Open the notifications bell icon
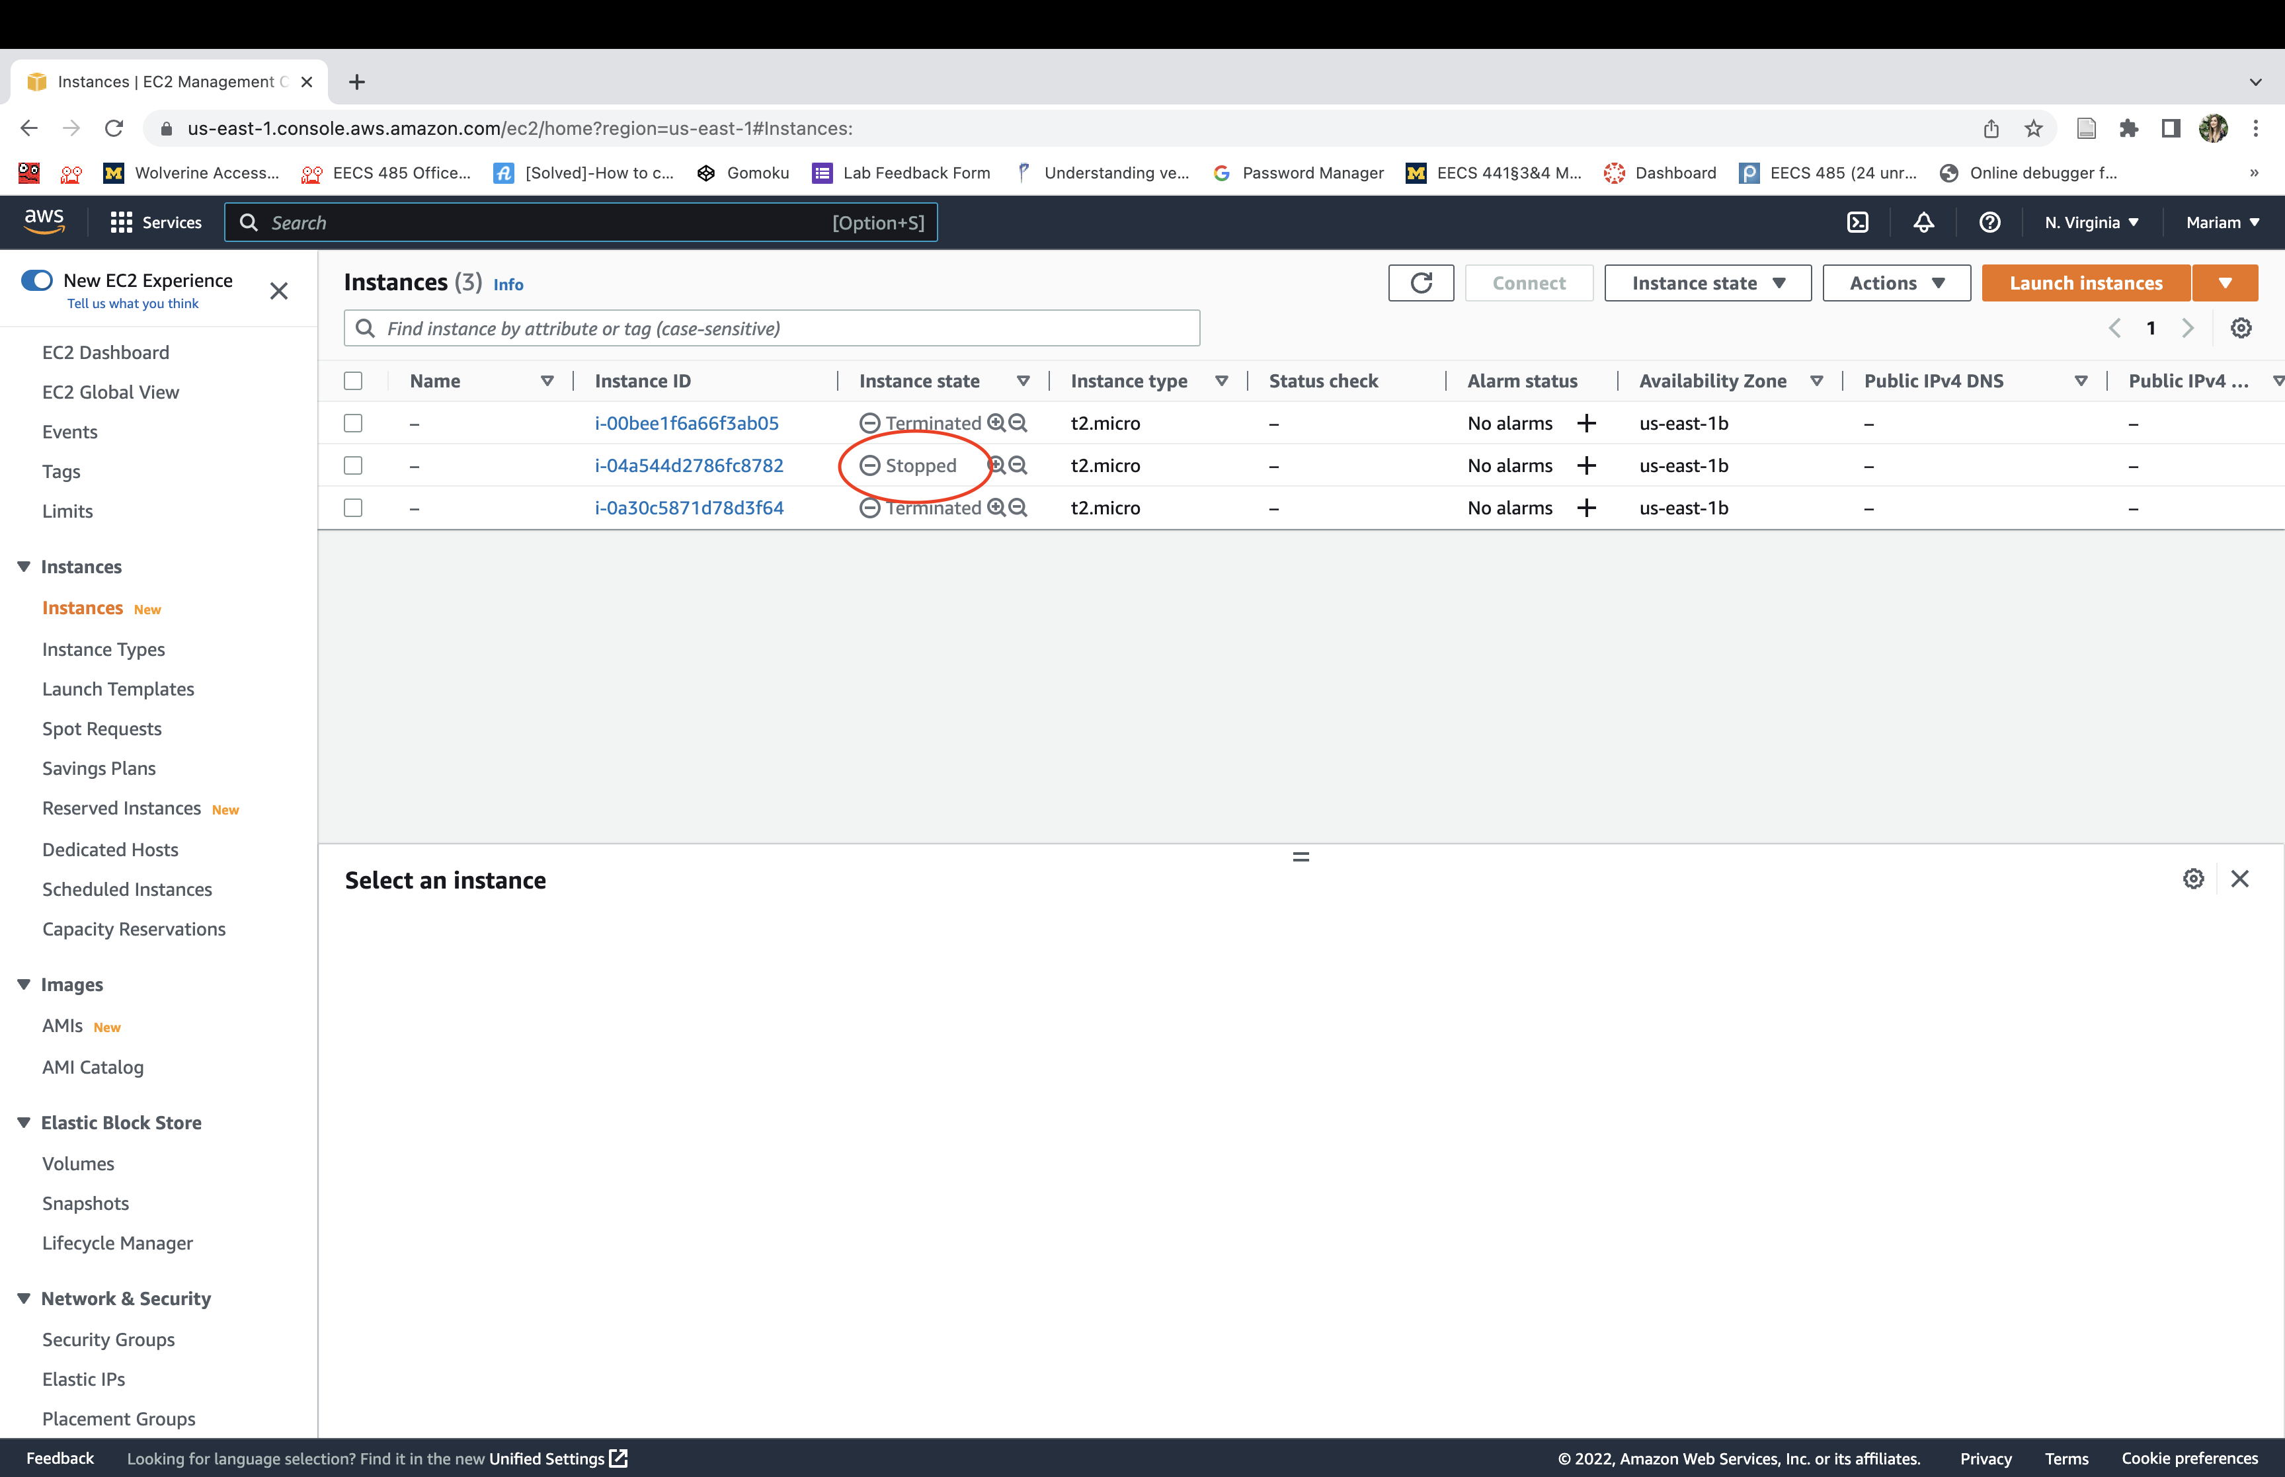2285x1477 pixels. point(1923,223)
